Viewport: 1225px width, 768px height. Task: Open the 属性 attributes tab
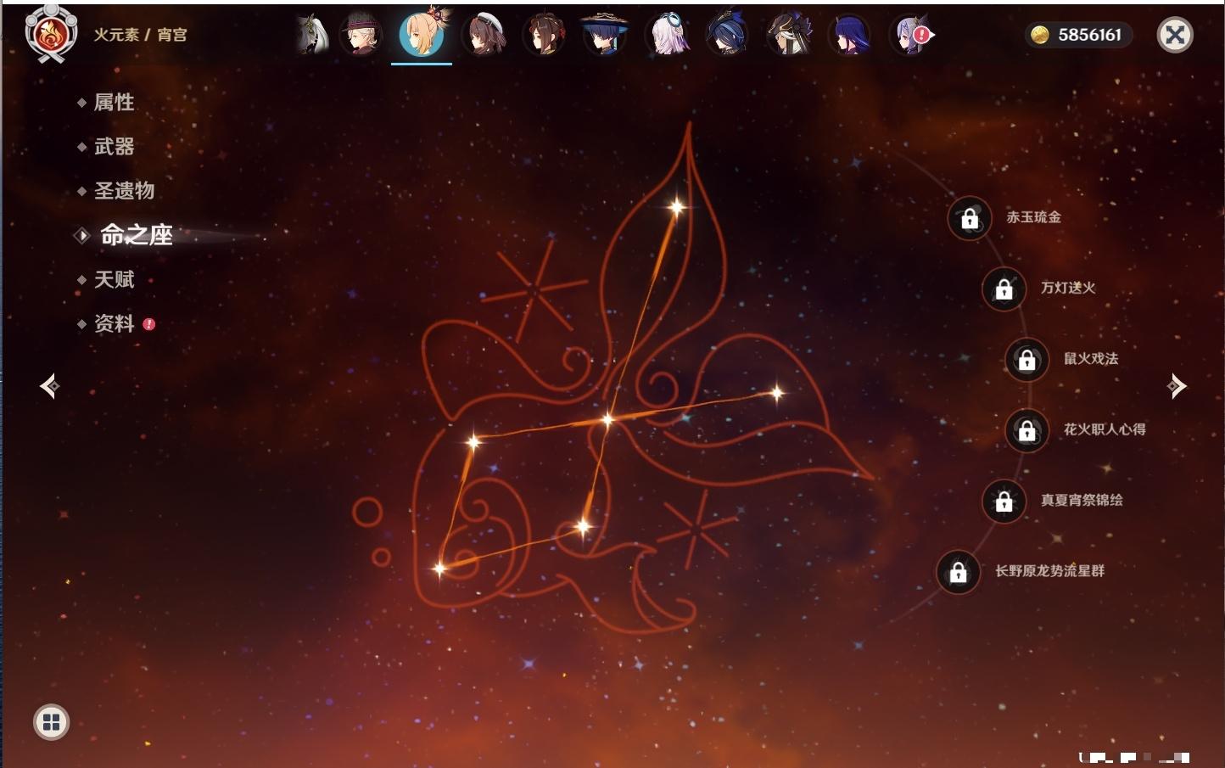(114, 103)
